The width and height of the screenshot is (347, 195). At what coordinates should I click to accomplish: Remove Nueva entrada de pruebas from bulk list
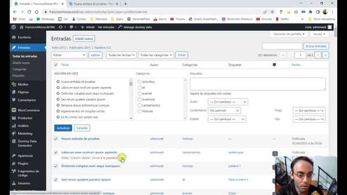58,82
